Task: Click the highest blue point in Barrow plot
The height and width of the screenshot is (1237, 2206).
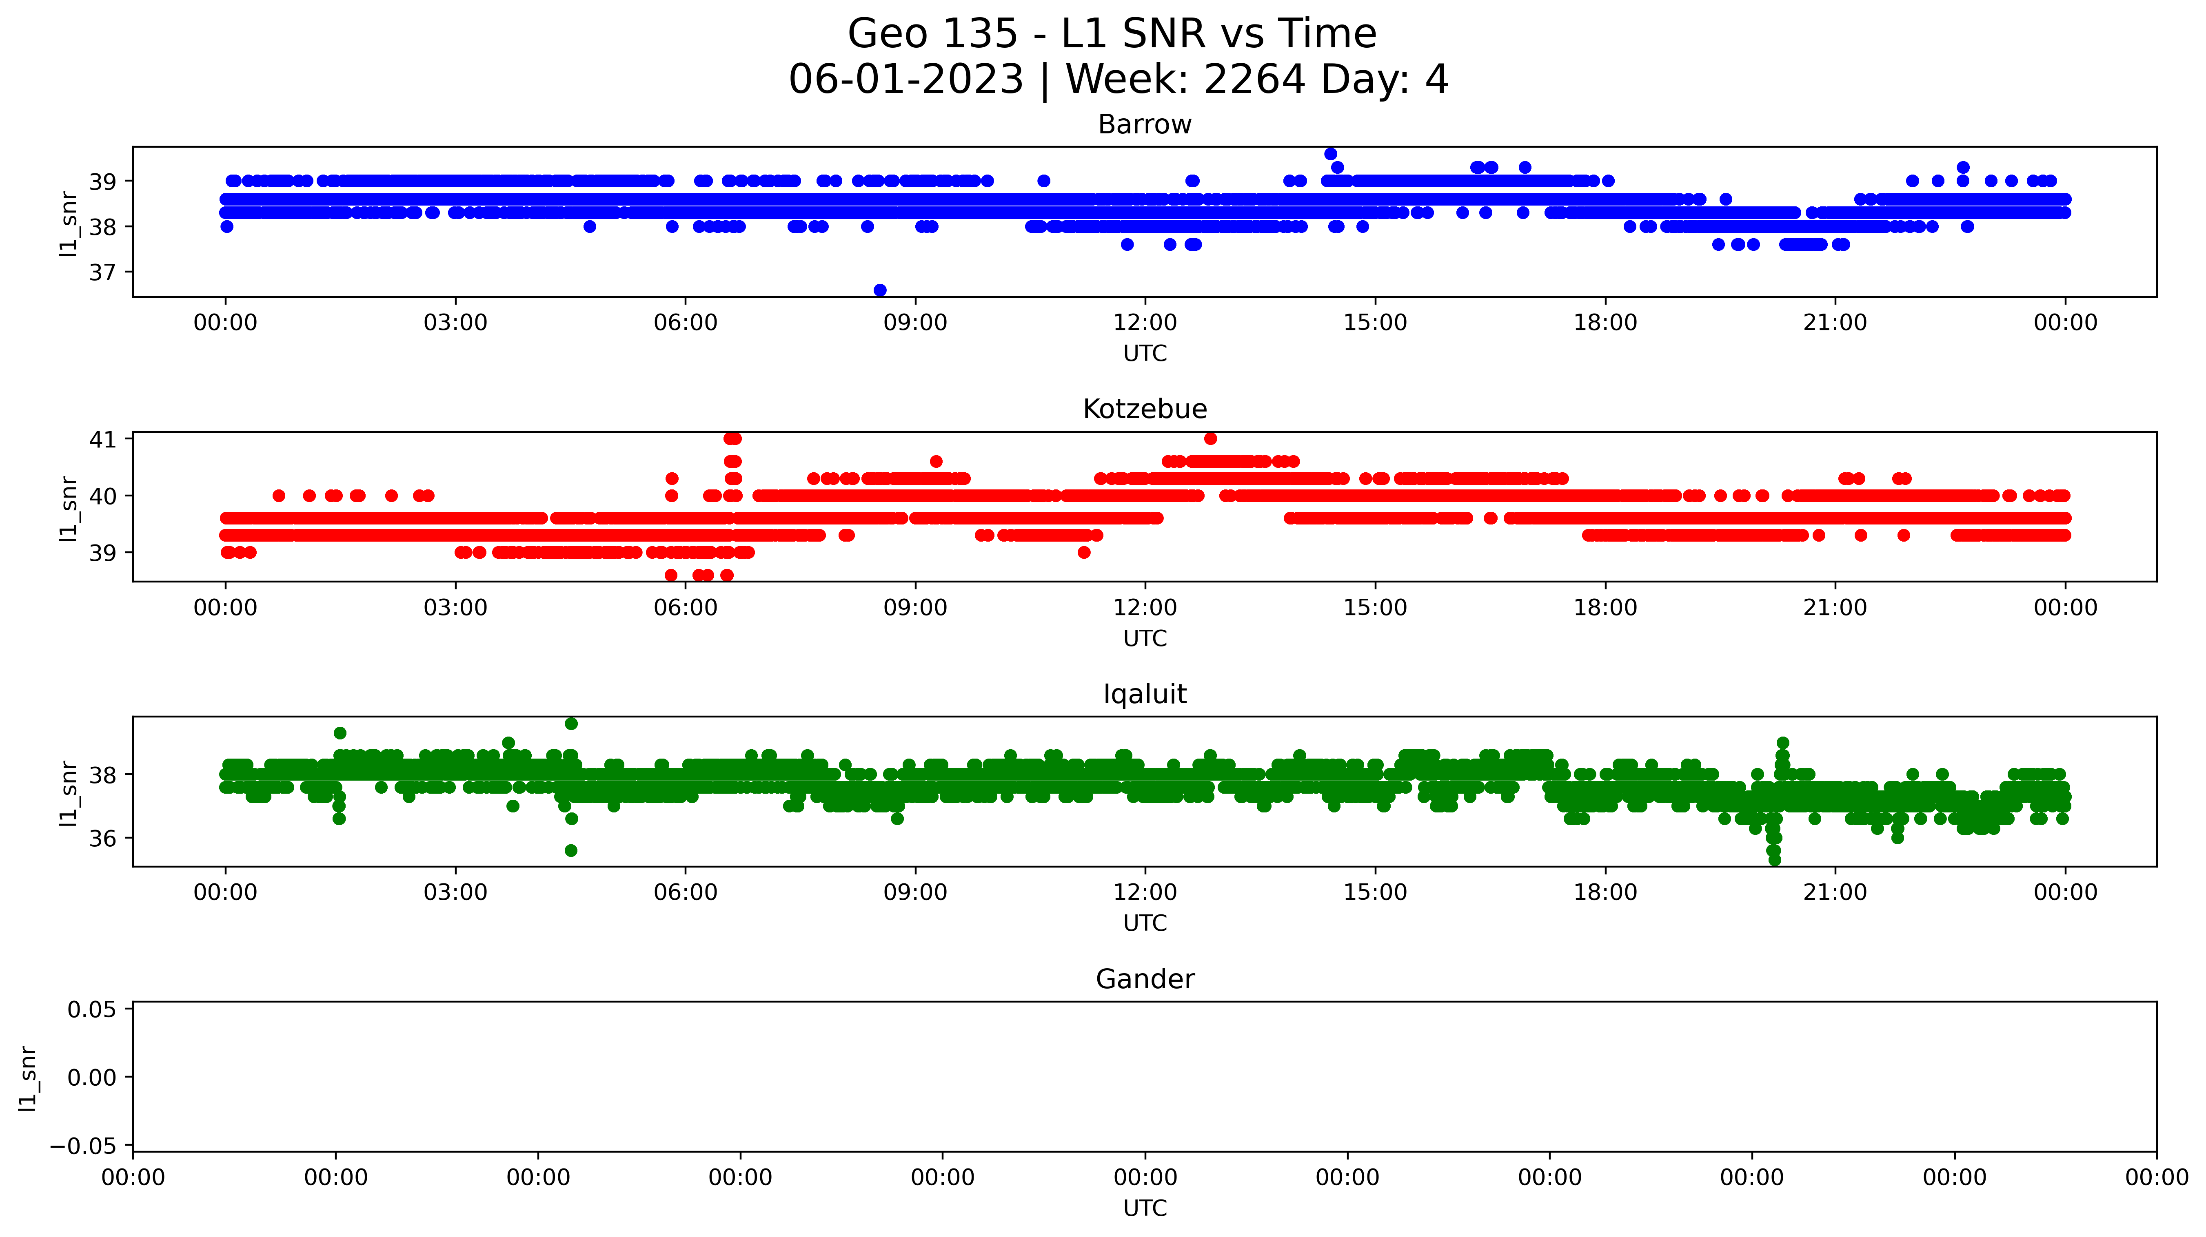Action: pos(1331,154)
